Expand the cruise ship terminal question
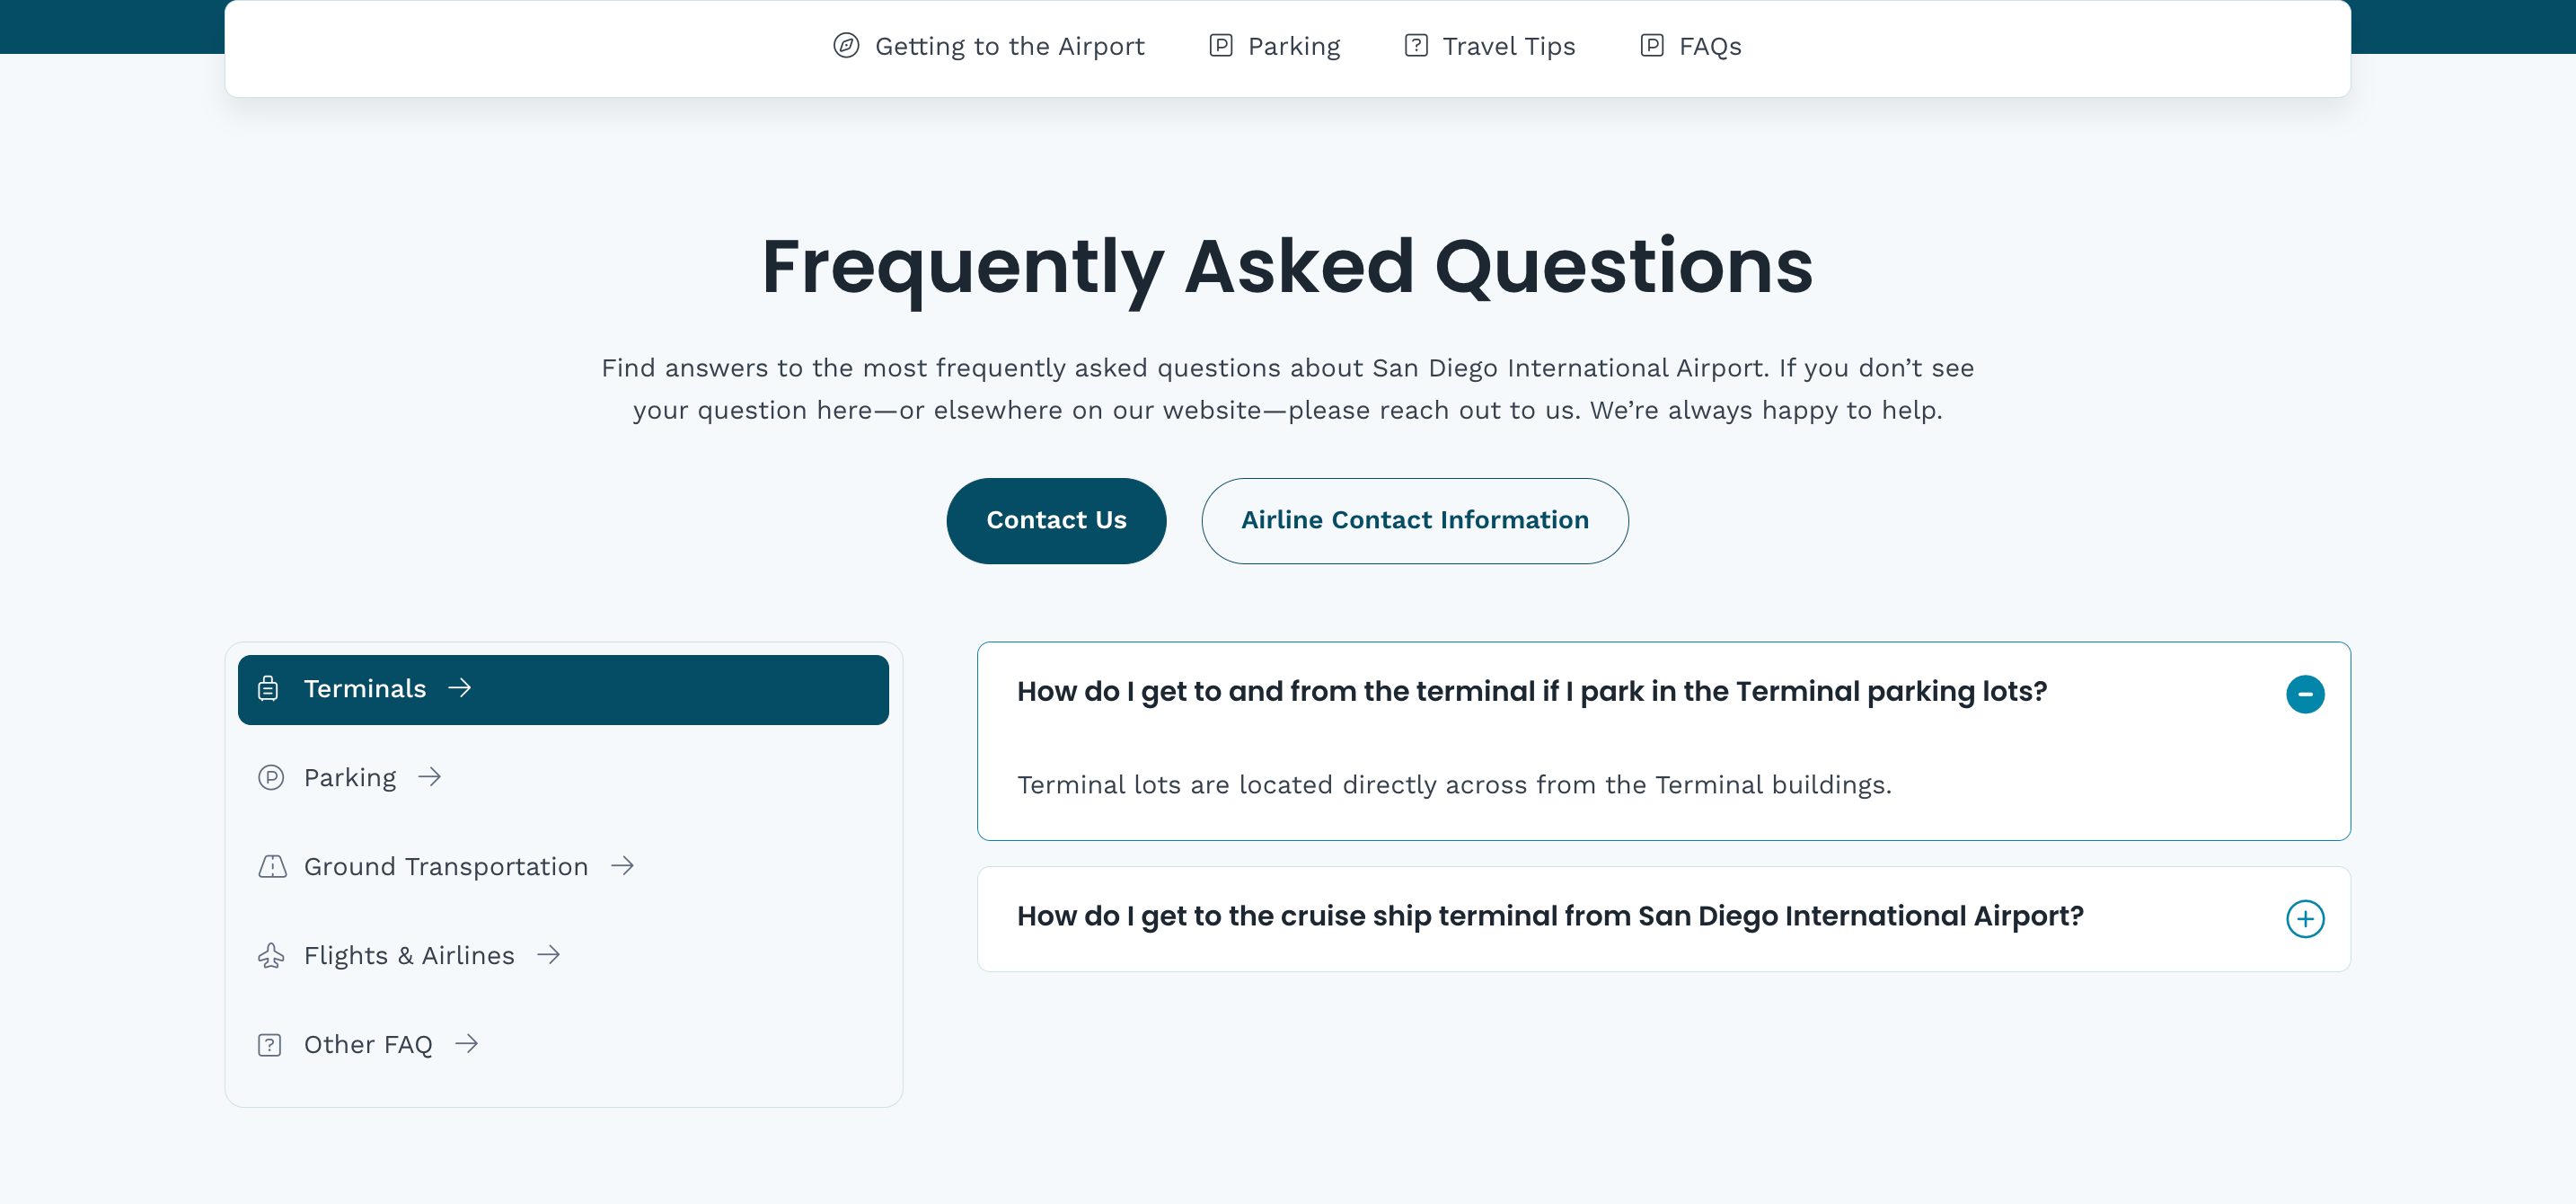 pyautogui.click(x=2305, y=919)
